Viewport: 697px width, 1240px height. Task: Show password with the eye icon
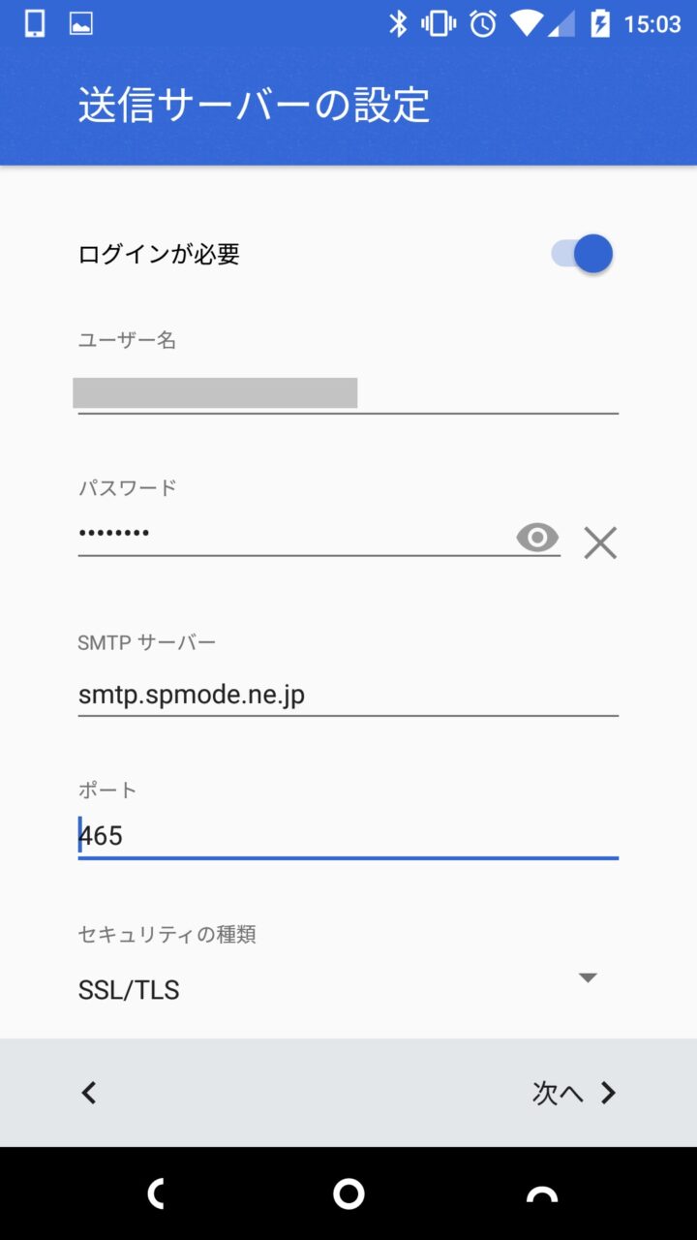[x=537, y=537]
